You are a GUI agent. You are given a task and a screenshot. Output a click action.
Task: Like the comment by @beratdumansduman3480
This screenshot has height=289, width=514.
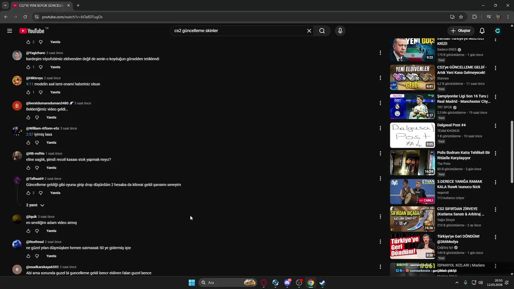[x=28, y=118]
